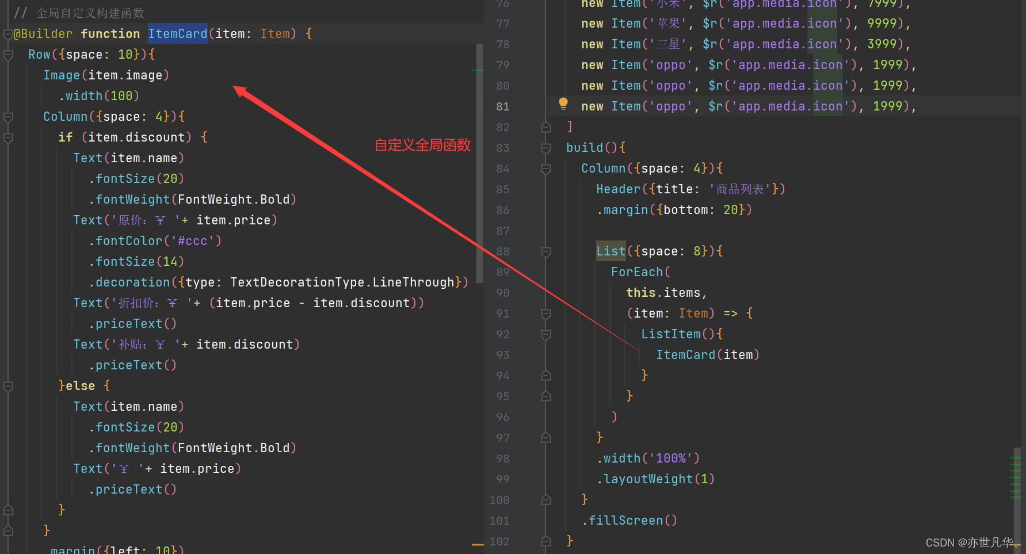Fold the build() method in gutter
1026x554 pixels.
[x=546, y=148]
